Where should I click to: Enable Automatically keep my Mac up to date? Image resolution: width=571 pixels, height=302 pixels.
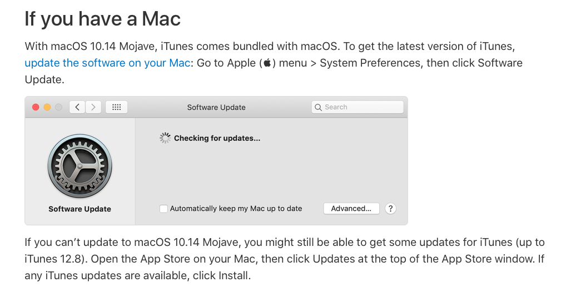[x=163, y=209]
